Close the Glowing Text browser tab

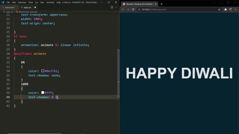click(156, 4)
